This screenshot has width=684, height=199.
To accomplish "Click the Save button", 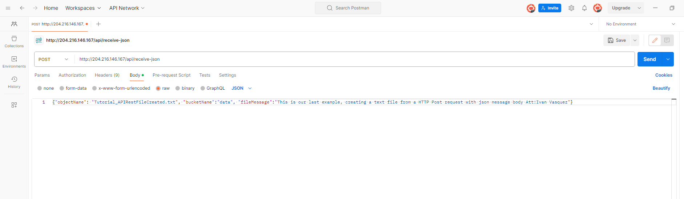I will coord(617,40).
